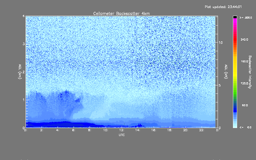Click the '12:' tick label on the UTC axis
256x160 pixels.
click(x=122, y=130)
